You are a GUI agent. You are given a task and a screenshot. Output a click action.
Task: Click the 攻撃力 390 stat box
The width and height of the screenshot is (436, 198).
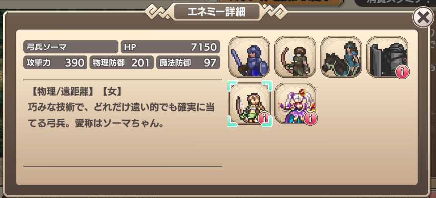pyautogui.click(x=55, y=62)
